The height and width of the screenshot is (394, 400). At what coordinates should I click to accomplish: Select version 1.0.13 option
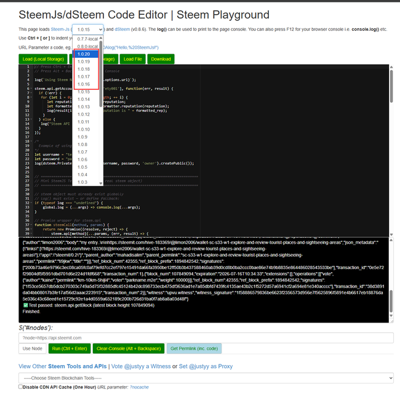[86, 107]
